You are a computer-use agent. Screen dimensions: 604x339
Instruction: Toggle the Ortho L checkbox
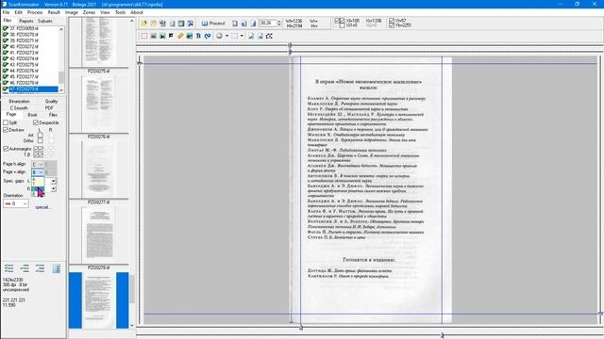[x=40, y=140]
